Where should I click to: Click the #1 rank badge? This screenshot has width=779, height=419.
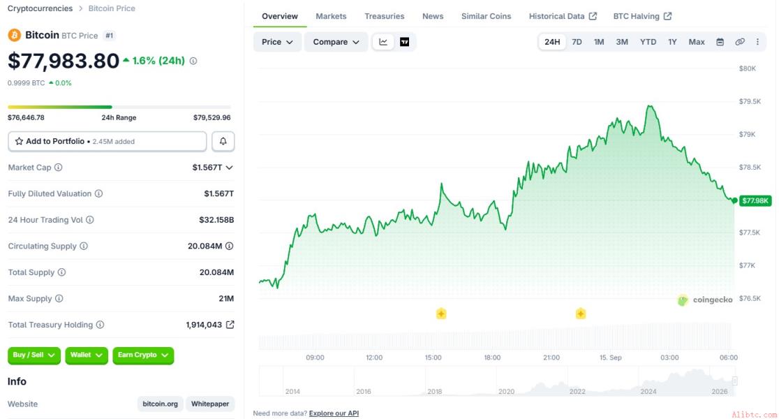(110, 36)
